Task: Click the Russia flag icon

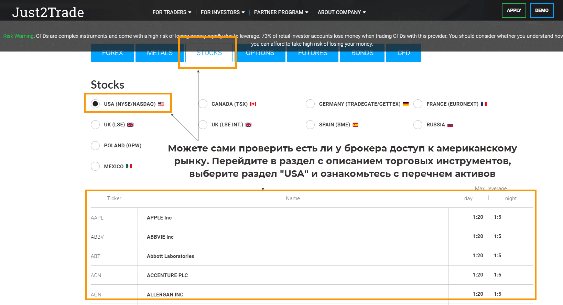Action: click(450, 125)
